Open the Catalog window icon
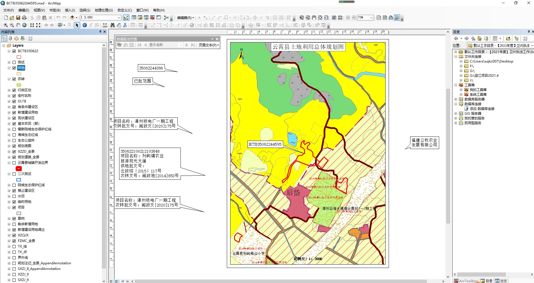 140,18
